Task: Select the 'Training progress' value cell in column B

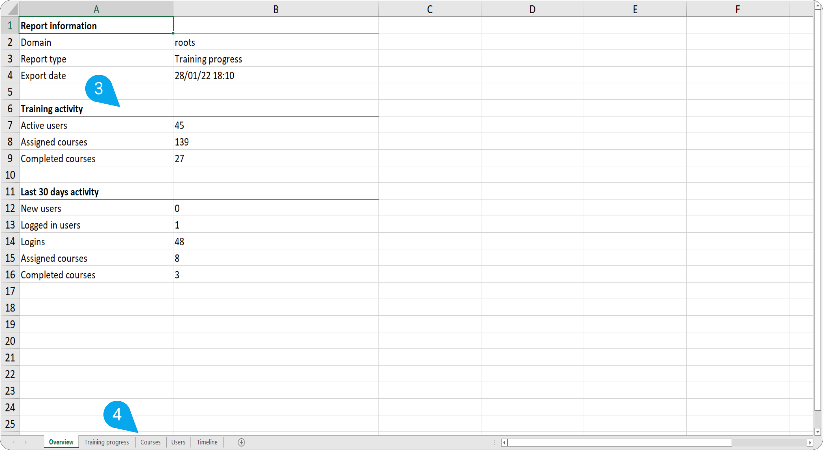Action: point(276,59)
